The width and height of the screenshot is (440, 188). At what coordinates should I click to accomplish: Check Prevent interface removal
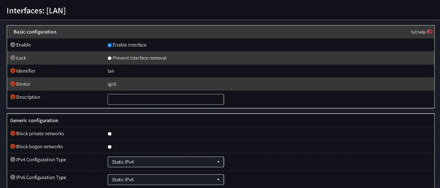110,58
